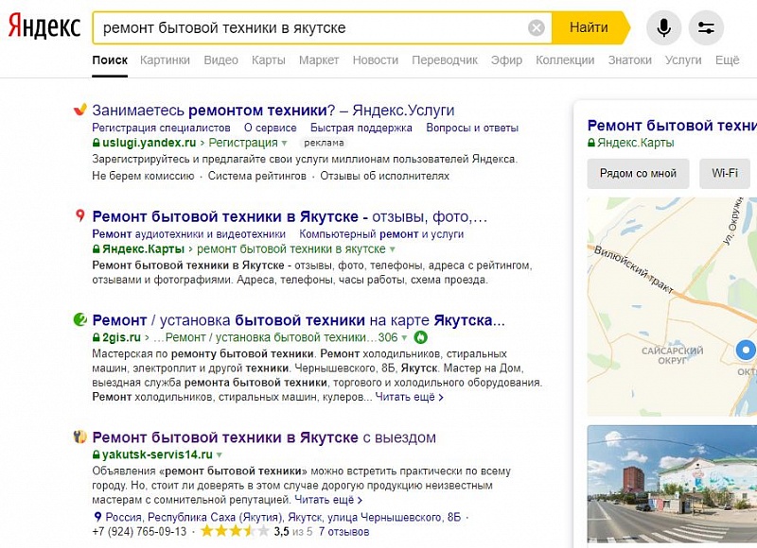Select the Поиск tab
Screen dimensions: 757x548
pos(110,60)
